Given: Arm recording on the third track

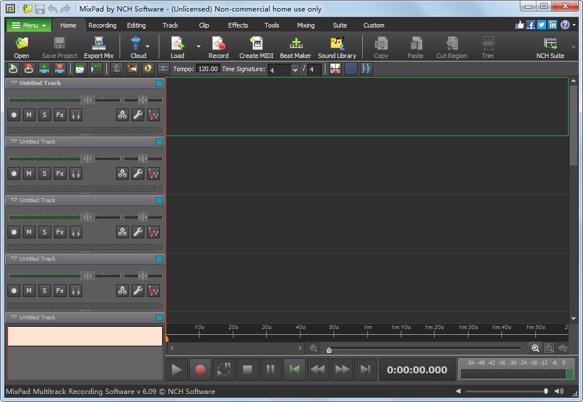Looking at the screenshot, I should 14,232.
